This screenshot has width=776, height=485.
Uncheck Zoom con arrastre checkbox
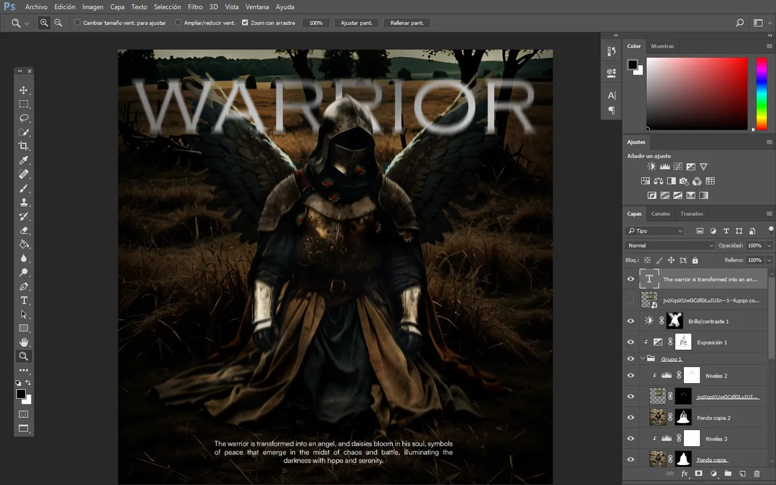245,22
